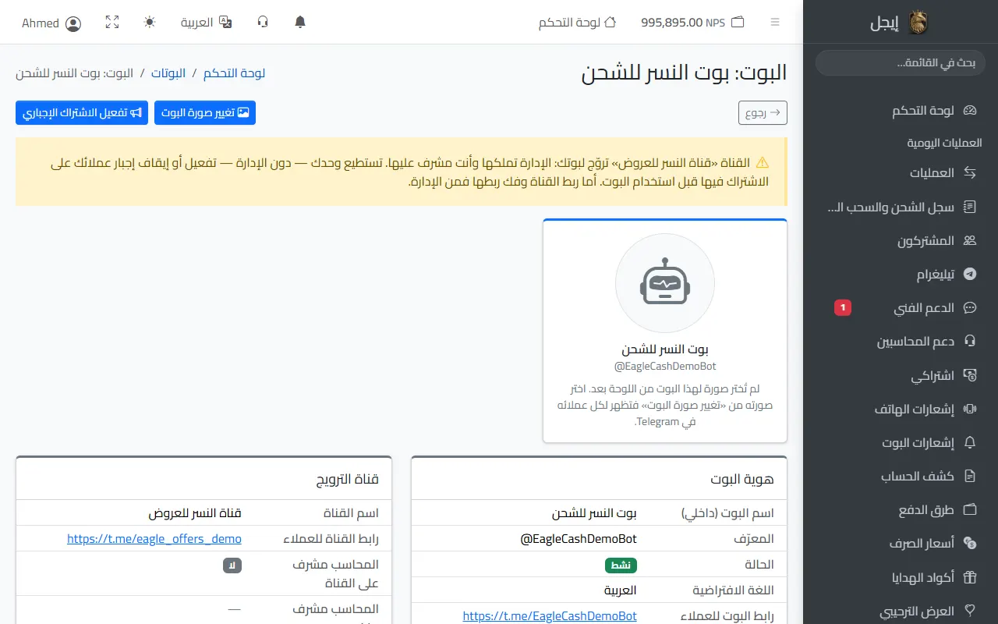Click the bot avatar image thumbnail

pyautogui.click(x=665, y=284)
